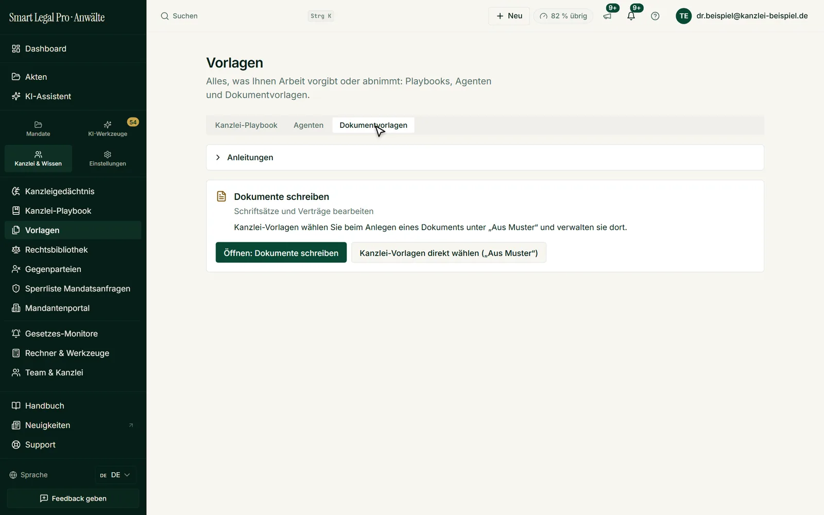
Task: Open Sperrliste Mandatsanfragen
Action: click(73, 289)
